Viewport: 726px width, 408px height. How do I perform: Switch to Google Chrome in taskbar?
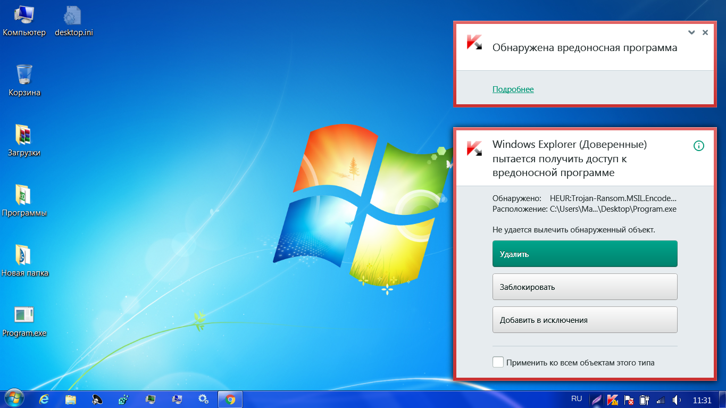click(x=230, y=399)
